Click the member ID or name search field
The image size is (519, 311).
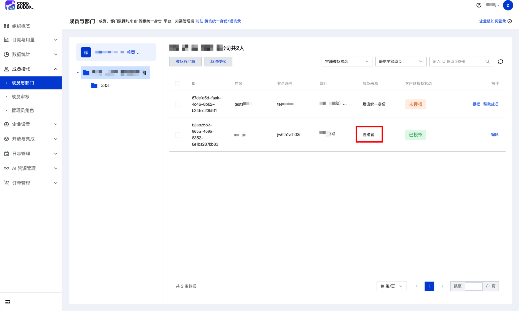point(457,61)
